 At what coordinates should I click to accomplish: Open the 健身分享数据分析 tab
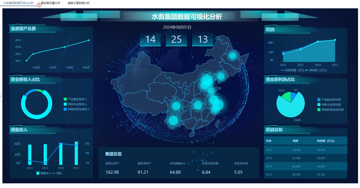[x=79, y=3]
